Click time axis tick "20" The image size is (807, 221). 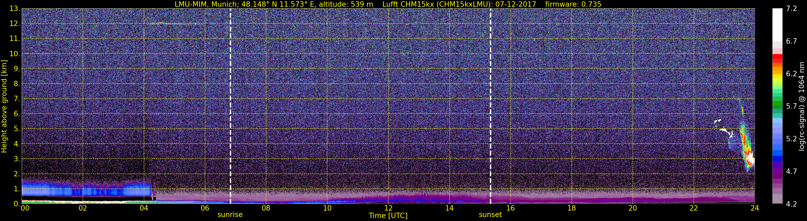(633, 208)
